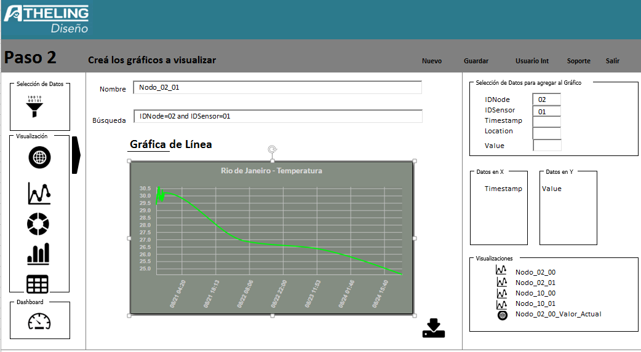Expand the black arrow beside Visualización panel

[x=76, y=155]
